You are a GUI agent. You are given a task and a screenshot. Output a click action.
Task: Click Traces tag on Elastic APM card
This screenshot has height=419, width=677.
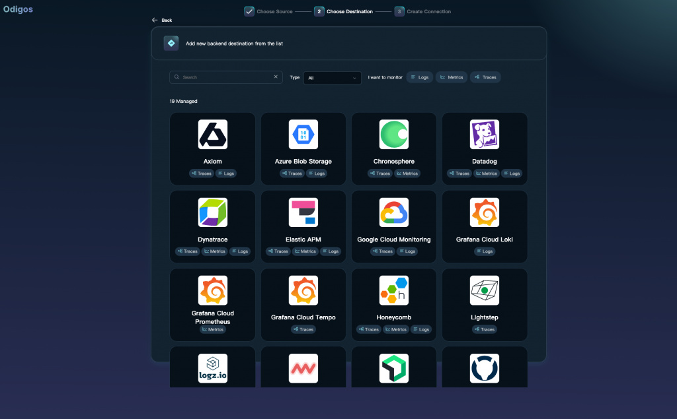(x=278, y=251)
